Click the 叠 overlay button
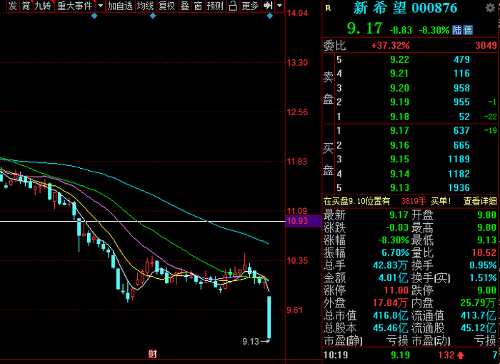This screenshot has height=364, width=500. coord(184,6)
